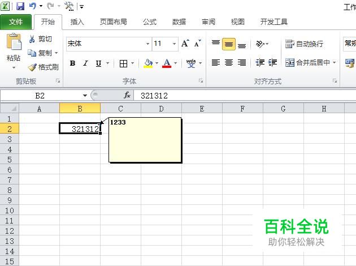Open the undo history dropdown arrow
The height and width of the screenshot is (266, 356).
(41, 6)
